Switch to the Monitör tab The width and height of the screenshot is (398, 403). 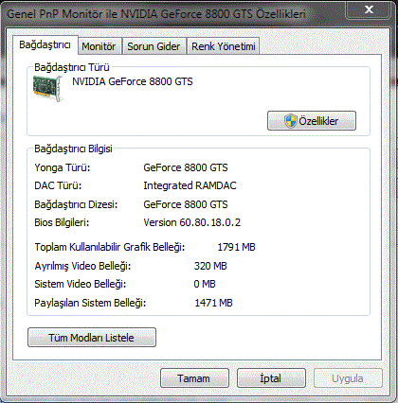coord(99,46)
